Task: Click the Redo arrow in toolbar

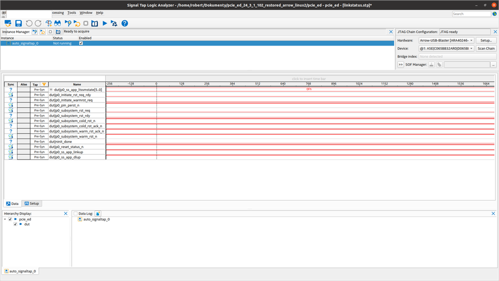Action: pos(38,23)
